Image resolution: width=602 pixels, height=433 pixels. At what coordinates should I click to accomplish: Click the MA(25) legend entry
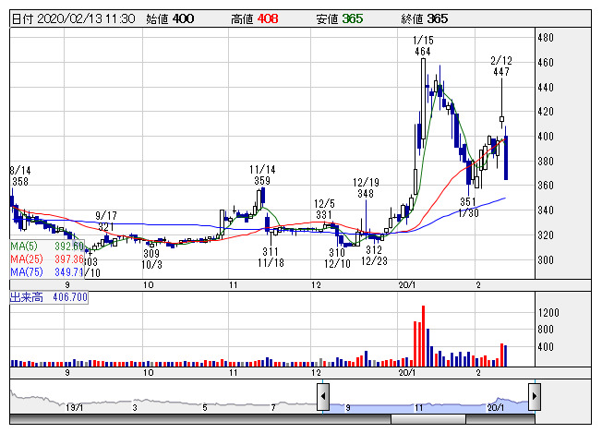(47, 259)
